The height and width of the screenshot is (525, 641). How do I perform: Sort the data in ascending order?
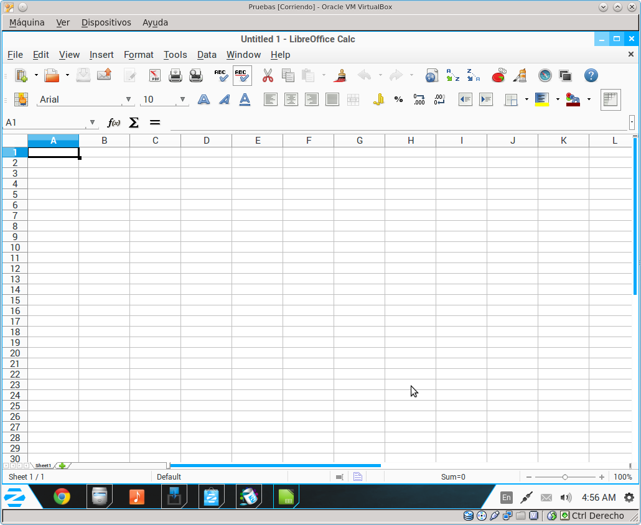coord(452,76)
